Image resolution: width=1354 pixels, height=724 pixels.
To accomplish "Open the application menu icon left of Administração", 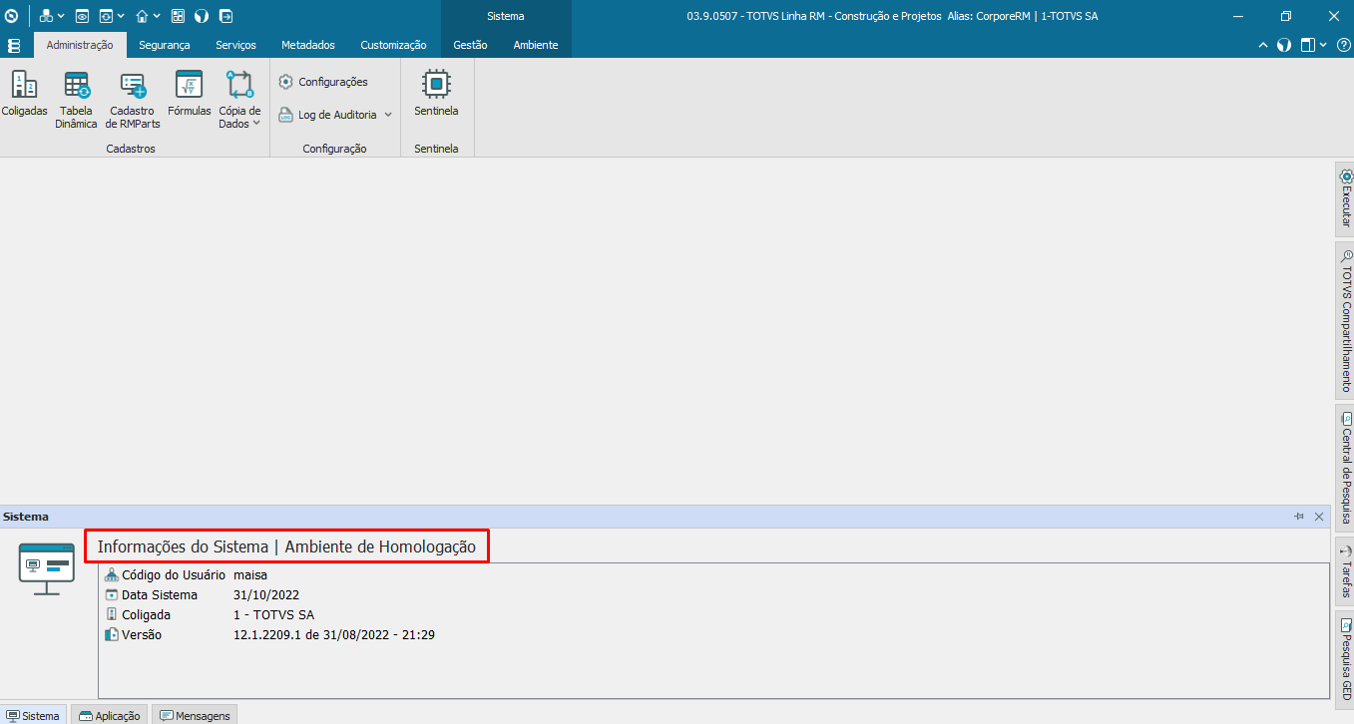I will [x=14, y=46].
